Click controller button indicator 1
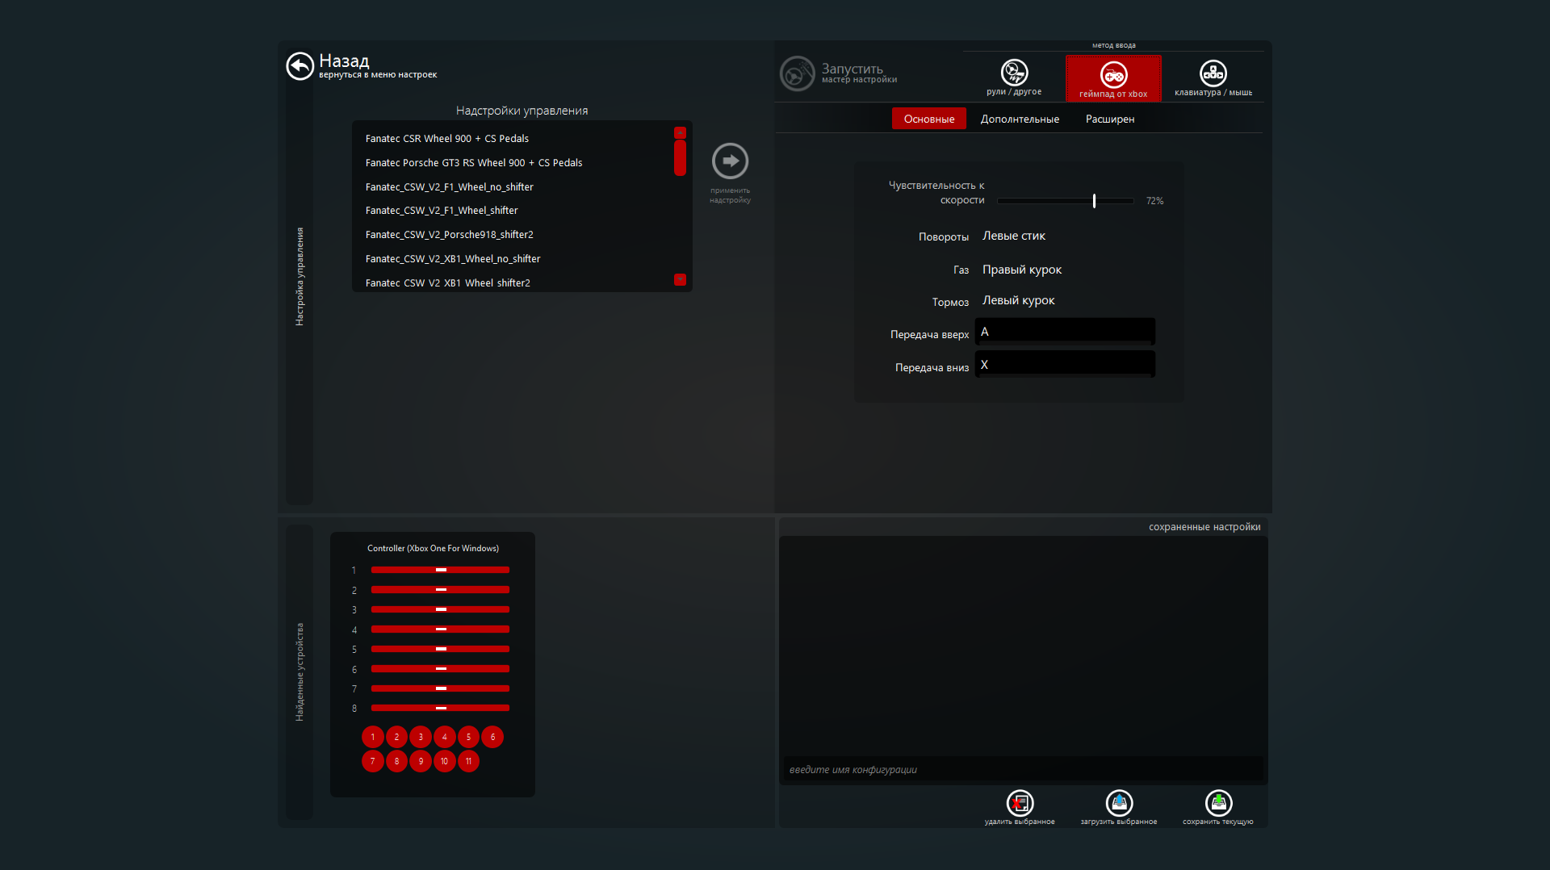The image size is (1550, 870). click(x=373, y=737)
